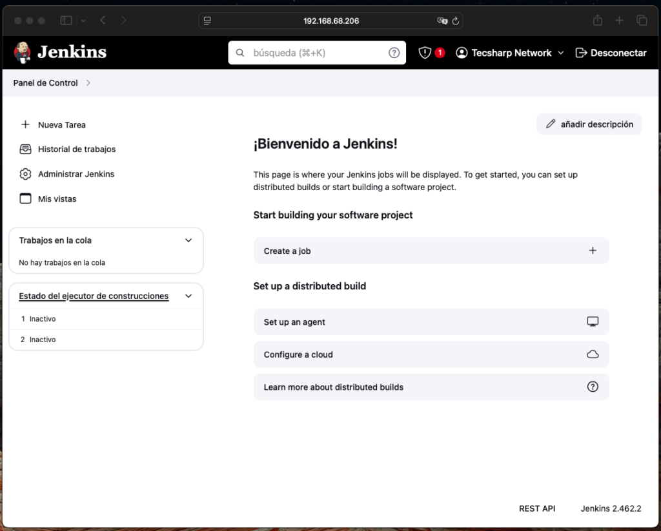Click the user avatar icon
This screenshot has width=661, height=531.
tap(462, 53)
